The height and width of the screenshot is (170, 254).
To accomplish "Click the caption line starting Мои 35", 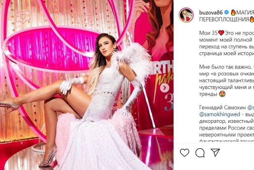I will pyautogui.click(x=227, y=33).
